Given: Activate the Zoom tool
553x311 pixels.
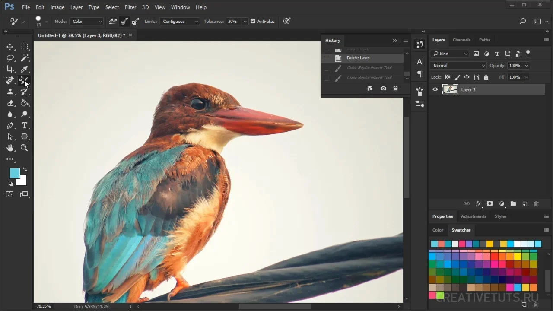Looking at the screenshot, I should [x=25, y=148].
